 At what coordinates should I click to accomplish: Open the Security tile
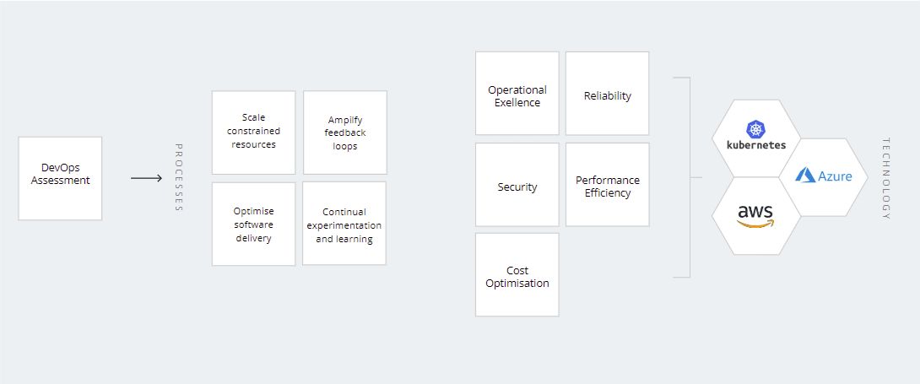pyautogui.click(x=517, y=185)
